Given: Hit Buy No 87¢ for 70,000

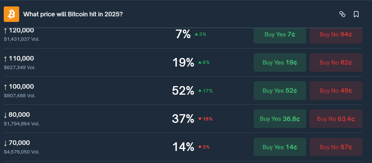Looking at the screenshot, I should 336,147.
